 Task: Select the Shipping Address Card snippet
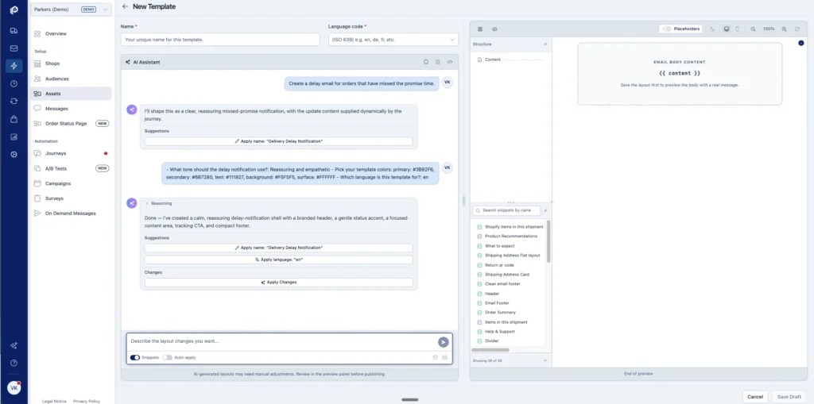[x=506, y=275]
